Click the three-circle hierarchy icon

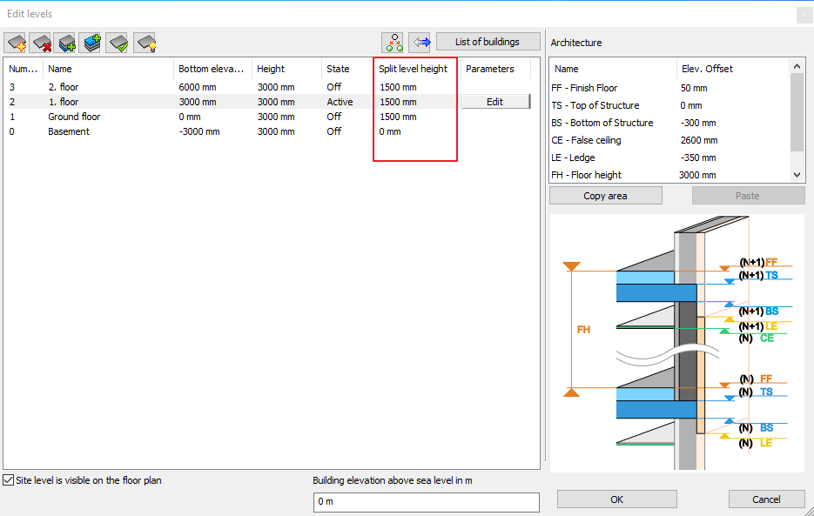(394, 42)
